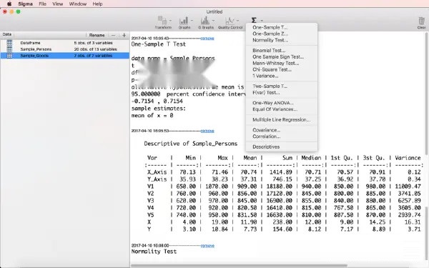This screenshot has height=268, width=429.
Task: Click the Y_Axis row label
Action: [x=157, y=179]
